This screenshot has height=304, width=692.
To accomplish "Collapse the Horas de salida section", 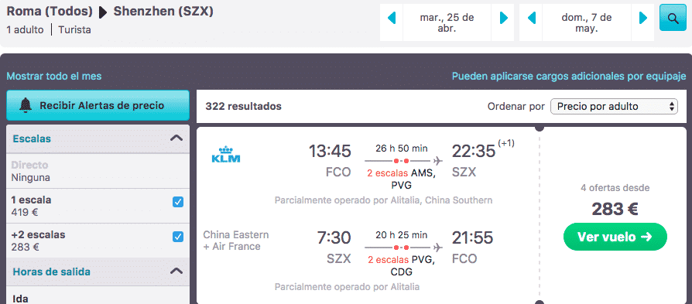I will pyautogui.click(x=176, y=271).
